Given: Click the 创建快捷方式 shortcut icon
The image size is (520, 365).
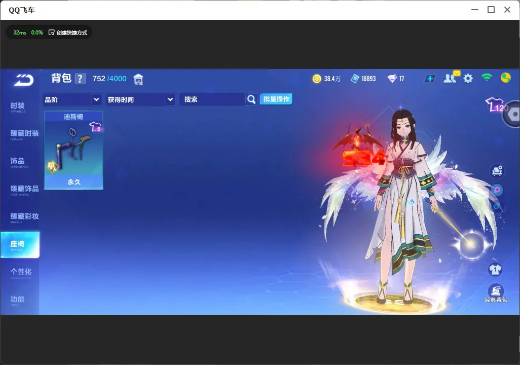Looking at the screenshot, I should [51, 32].
